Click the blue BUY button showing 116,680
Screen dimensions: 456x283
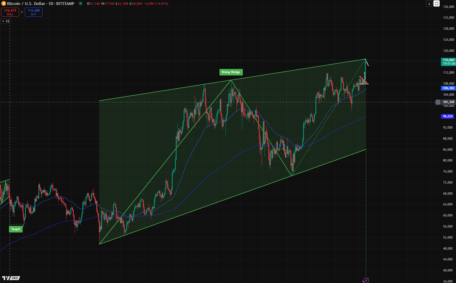33,12
